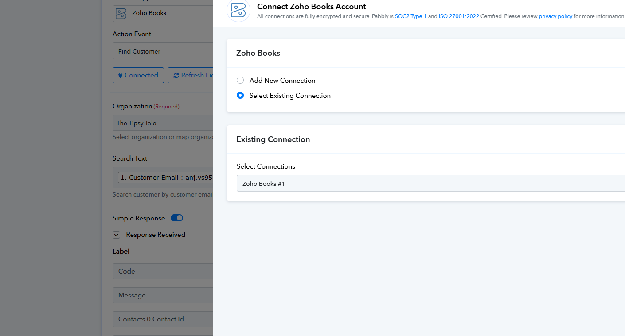Image resolution: width=625 pixels, height=336 pixels.
Task: Choose Select Existing Connection radio button
Action: [240, 95]
